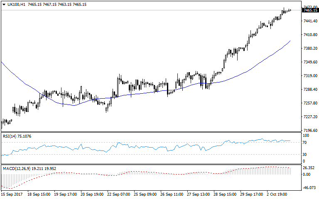The height and width of the screenshot is (199, 319).
Task: Click the 7410.80 price axis label
Action: (310, 35)
